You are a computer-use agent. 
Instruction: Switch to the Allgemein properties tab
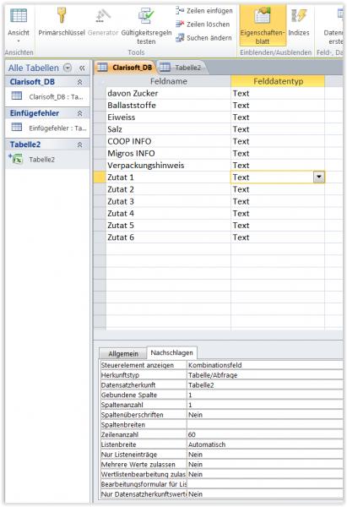[x=123, y=354]
